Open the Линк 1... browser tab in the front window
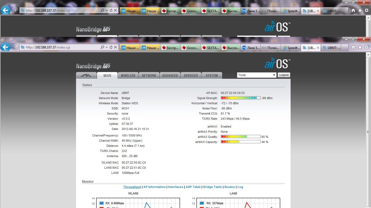Screen dimensions: 371x208 tap(251, 48)
